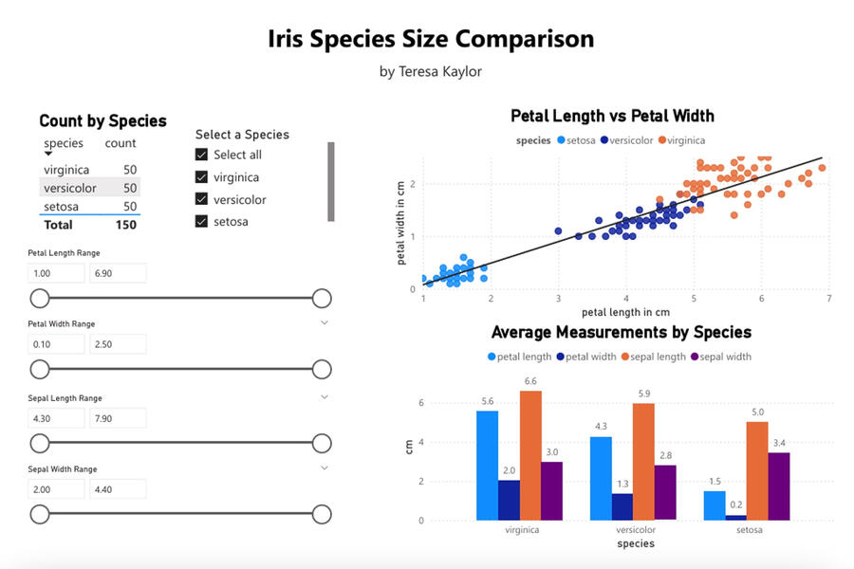Screen dimensions: 854x569
Task: Open the Petal Width Range slicer chevron
Action: (x=325, y=323)
